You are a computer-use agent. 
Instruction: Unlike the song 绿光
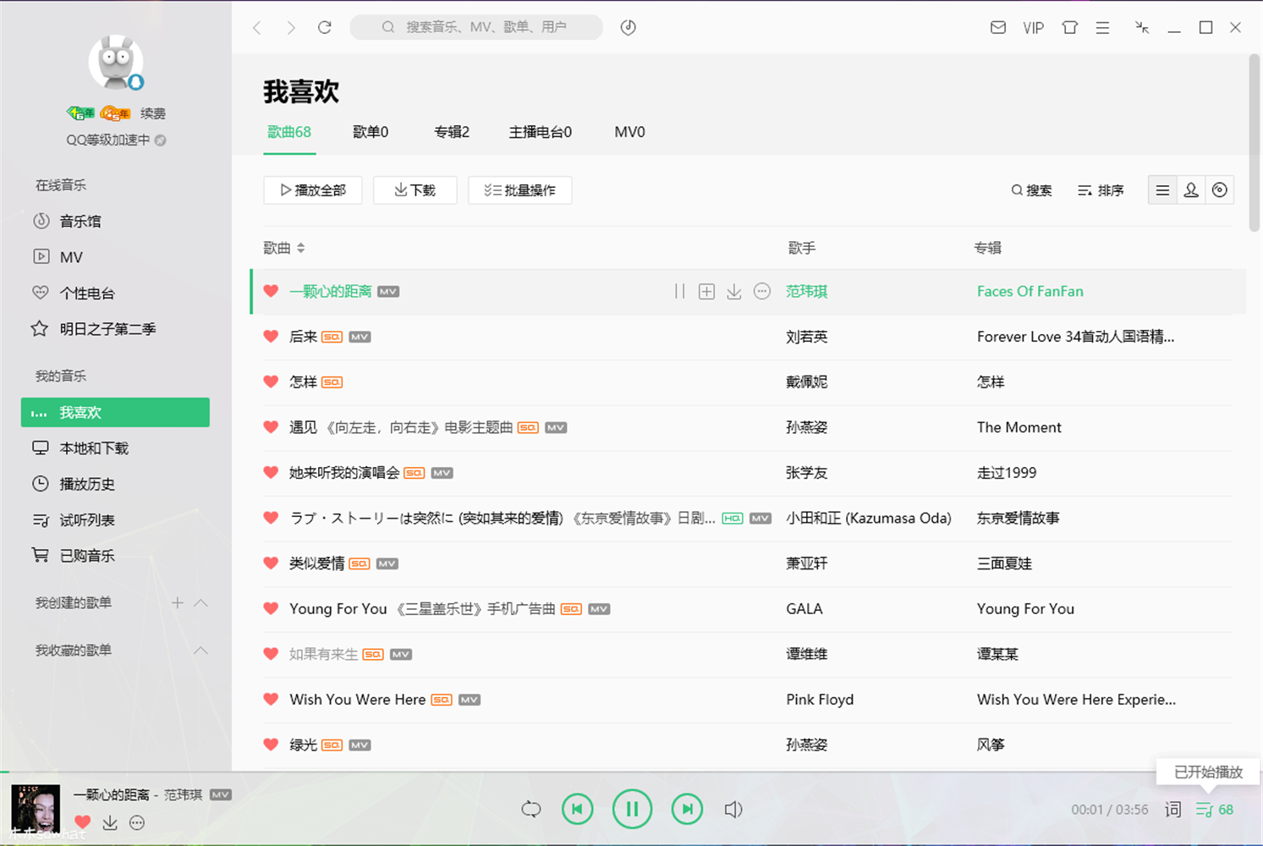[x=271, y=744]
